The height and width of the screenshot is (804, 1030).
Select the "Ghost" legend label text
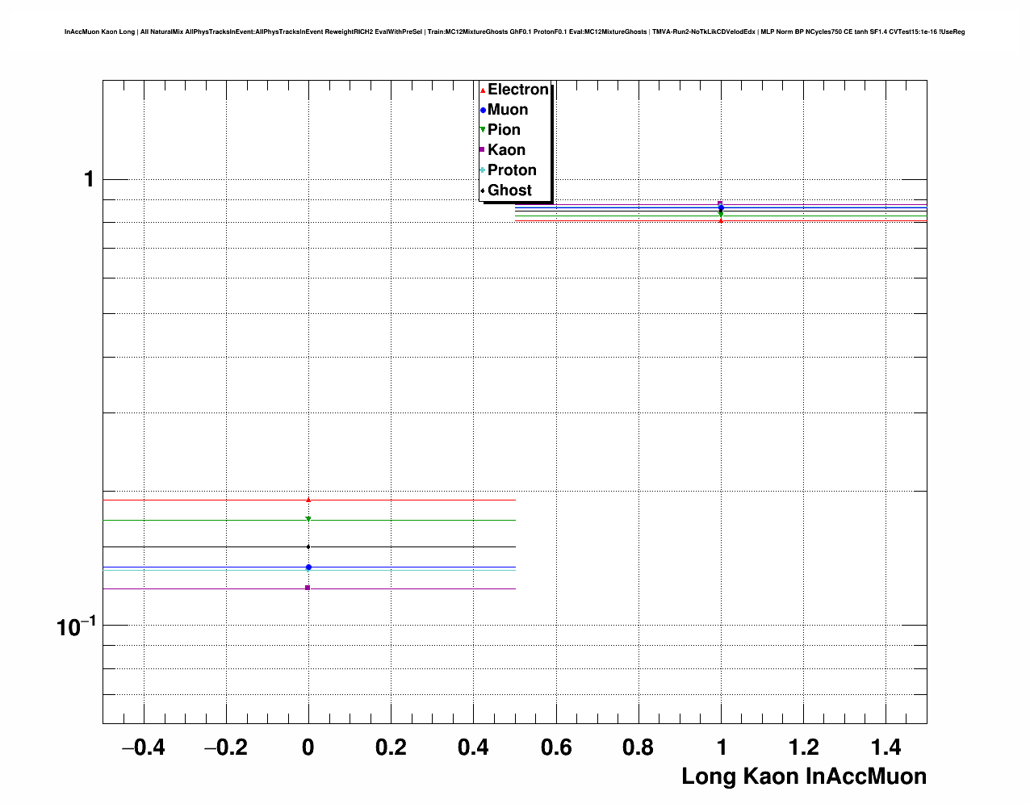[509, 191]
